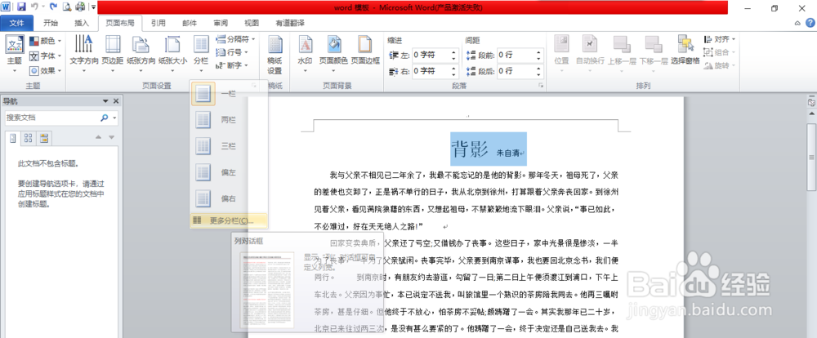Click the vertical scrollbar thumb of the document
The width and height of the screenshot is (817, 338).
[811, 158]
